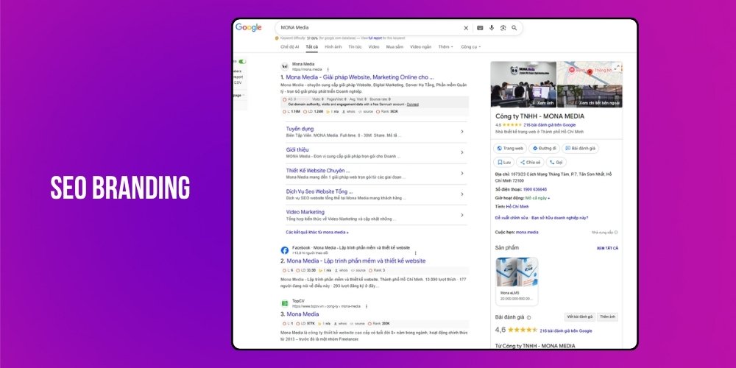Open Google Lens image search icon

coord(503,28)
